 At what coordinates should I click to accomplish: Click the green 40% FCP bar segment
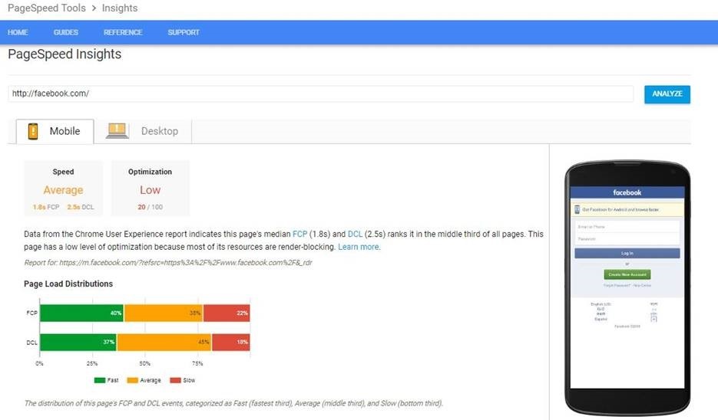pos(81,313)
